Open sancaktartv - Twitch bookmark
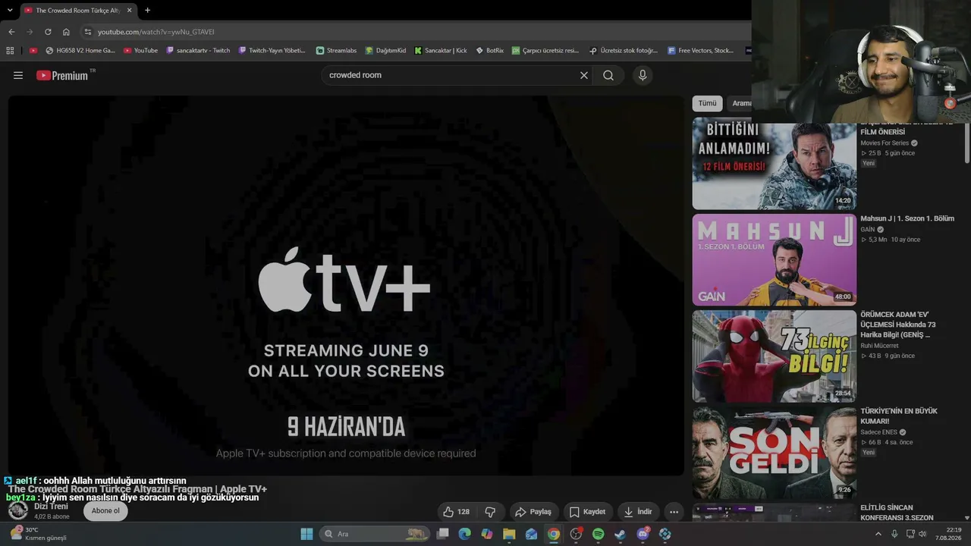Screen dimensions: 971x546 pos(198,51)
